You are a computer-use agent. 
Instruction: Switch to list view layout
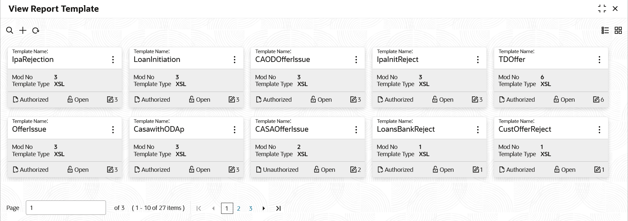click(x=605, y=30)
